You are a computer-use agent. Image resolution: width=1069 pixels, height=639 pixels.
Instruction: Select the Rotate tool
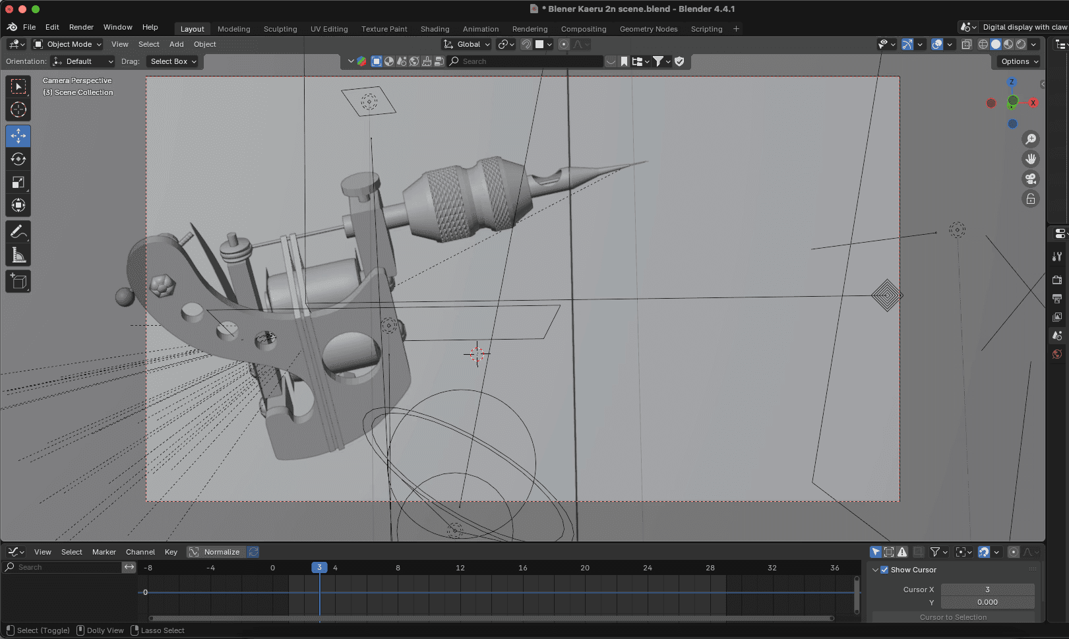[x=18, y=160]
